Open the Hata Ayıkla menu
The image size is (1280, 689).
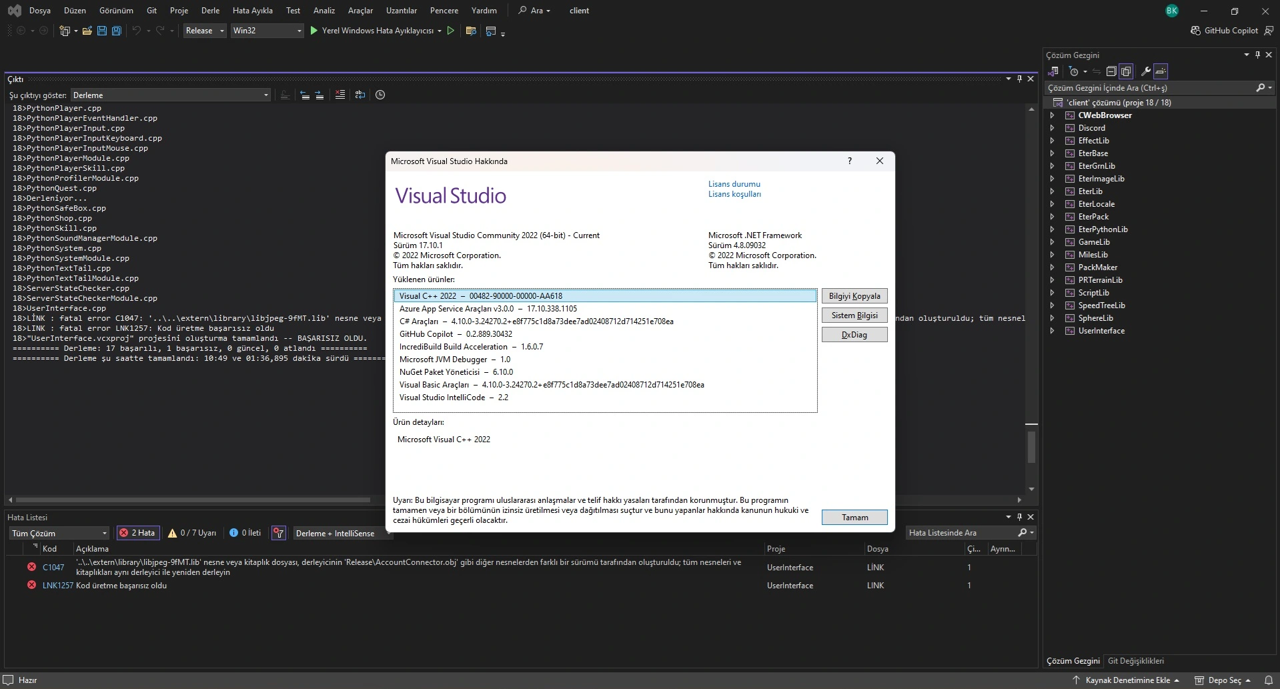click(x=252, y=11)
